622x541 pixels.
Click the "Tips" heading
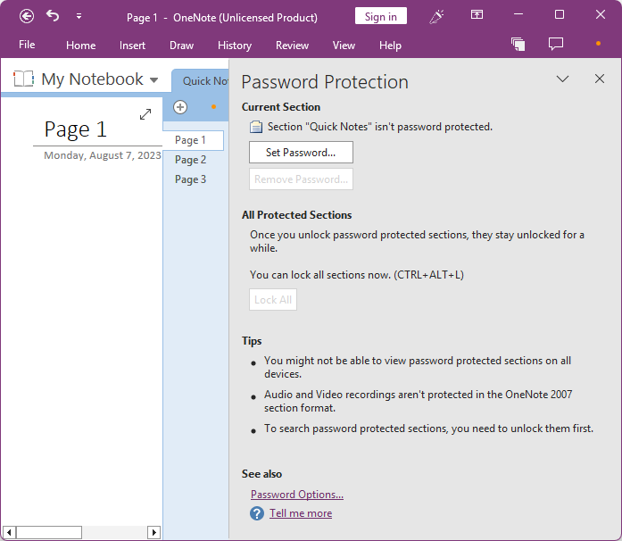252,341
